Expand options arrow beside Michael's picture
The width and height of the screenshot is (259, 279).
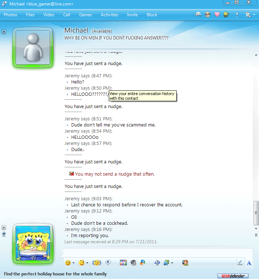click(x=4, y=32)
